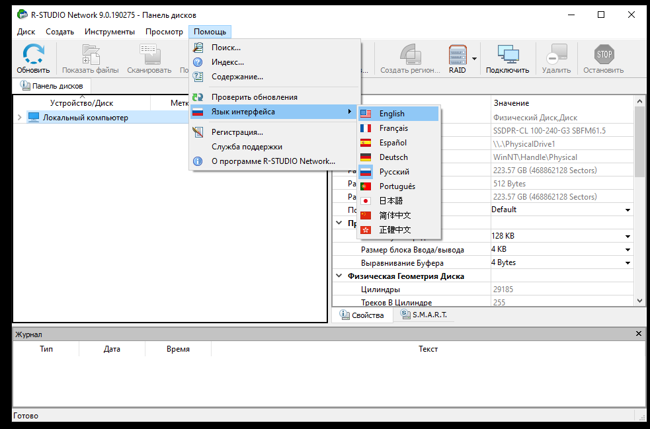Screen dimensions: 650x429
Task: Select Français language option
Action: pyautogui.click(x=398, y=128)
